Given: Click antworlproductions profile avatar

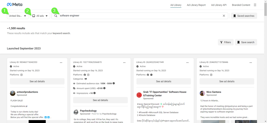Looking at the screenshot, I should point(13,93).
